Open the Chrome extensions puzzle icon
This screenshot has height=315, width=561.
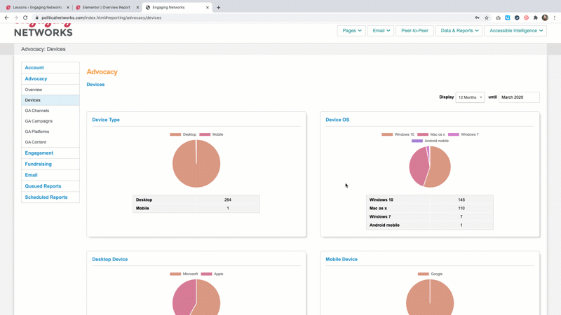536,17
